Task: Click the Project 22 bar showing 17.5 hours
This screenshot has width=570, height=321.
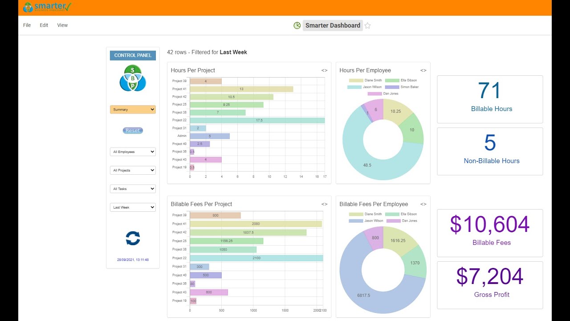Action: pyautogui.click(x=257, y=120)
